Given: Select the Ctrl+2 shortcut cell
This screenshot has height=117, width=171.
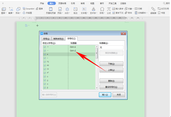Looking at the screenshot, I should (73, 51).
